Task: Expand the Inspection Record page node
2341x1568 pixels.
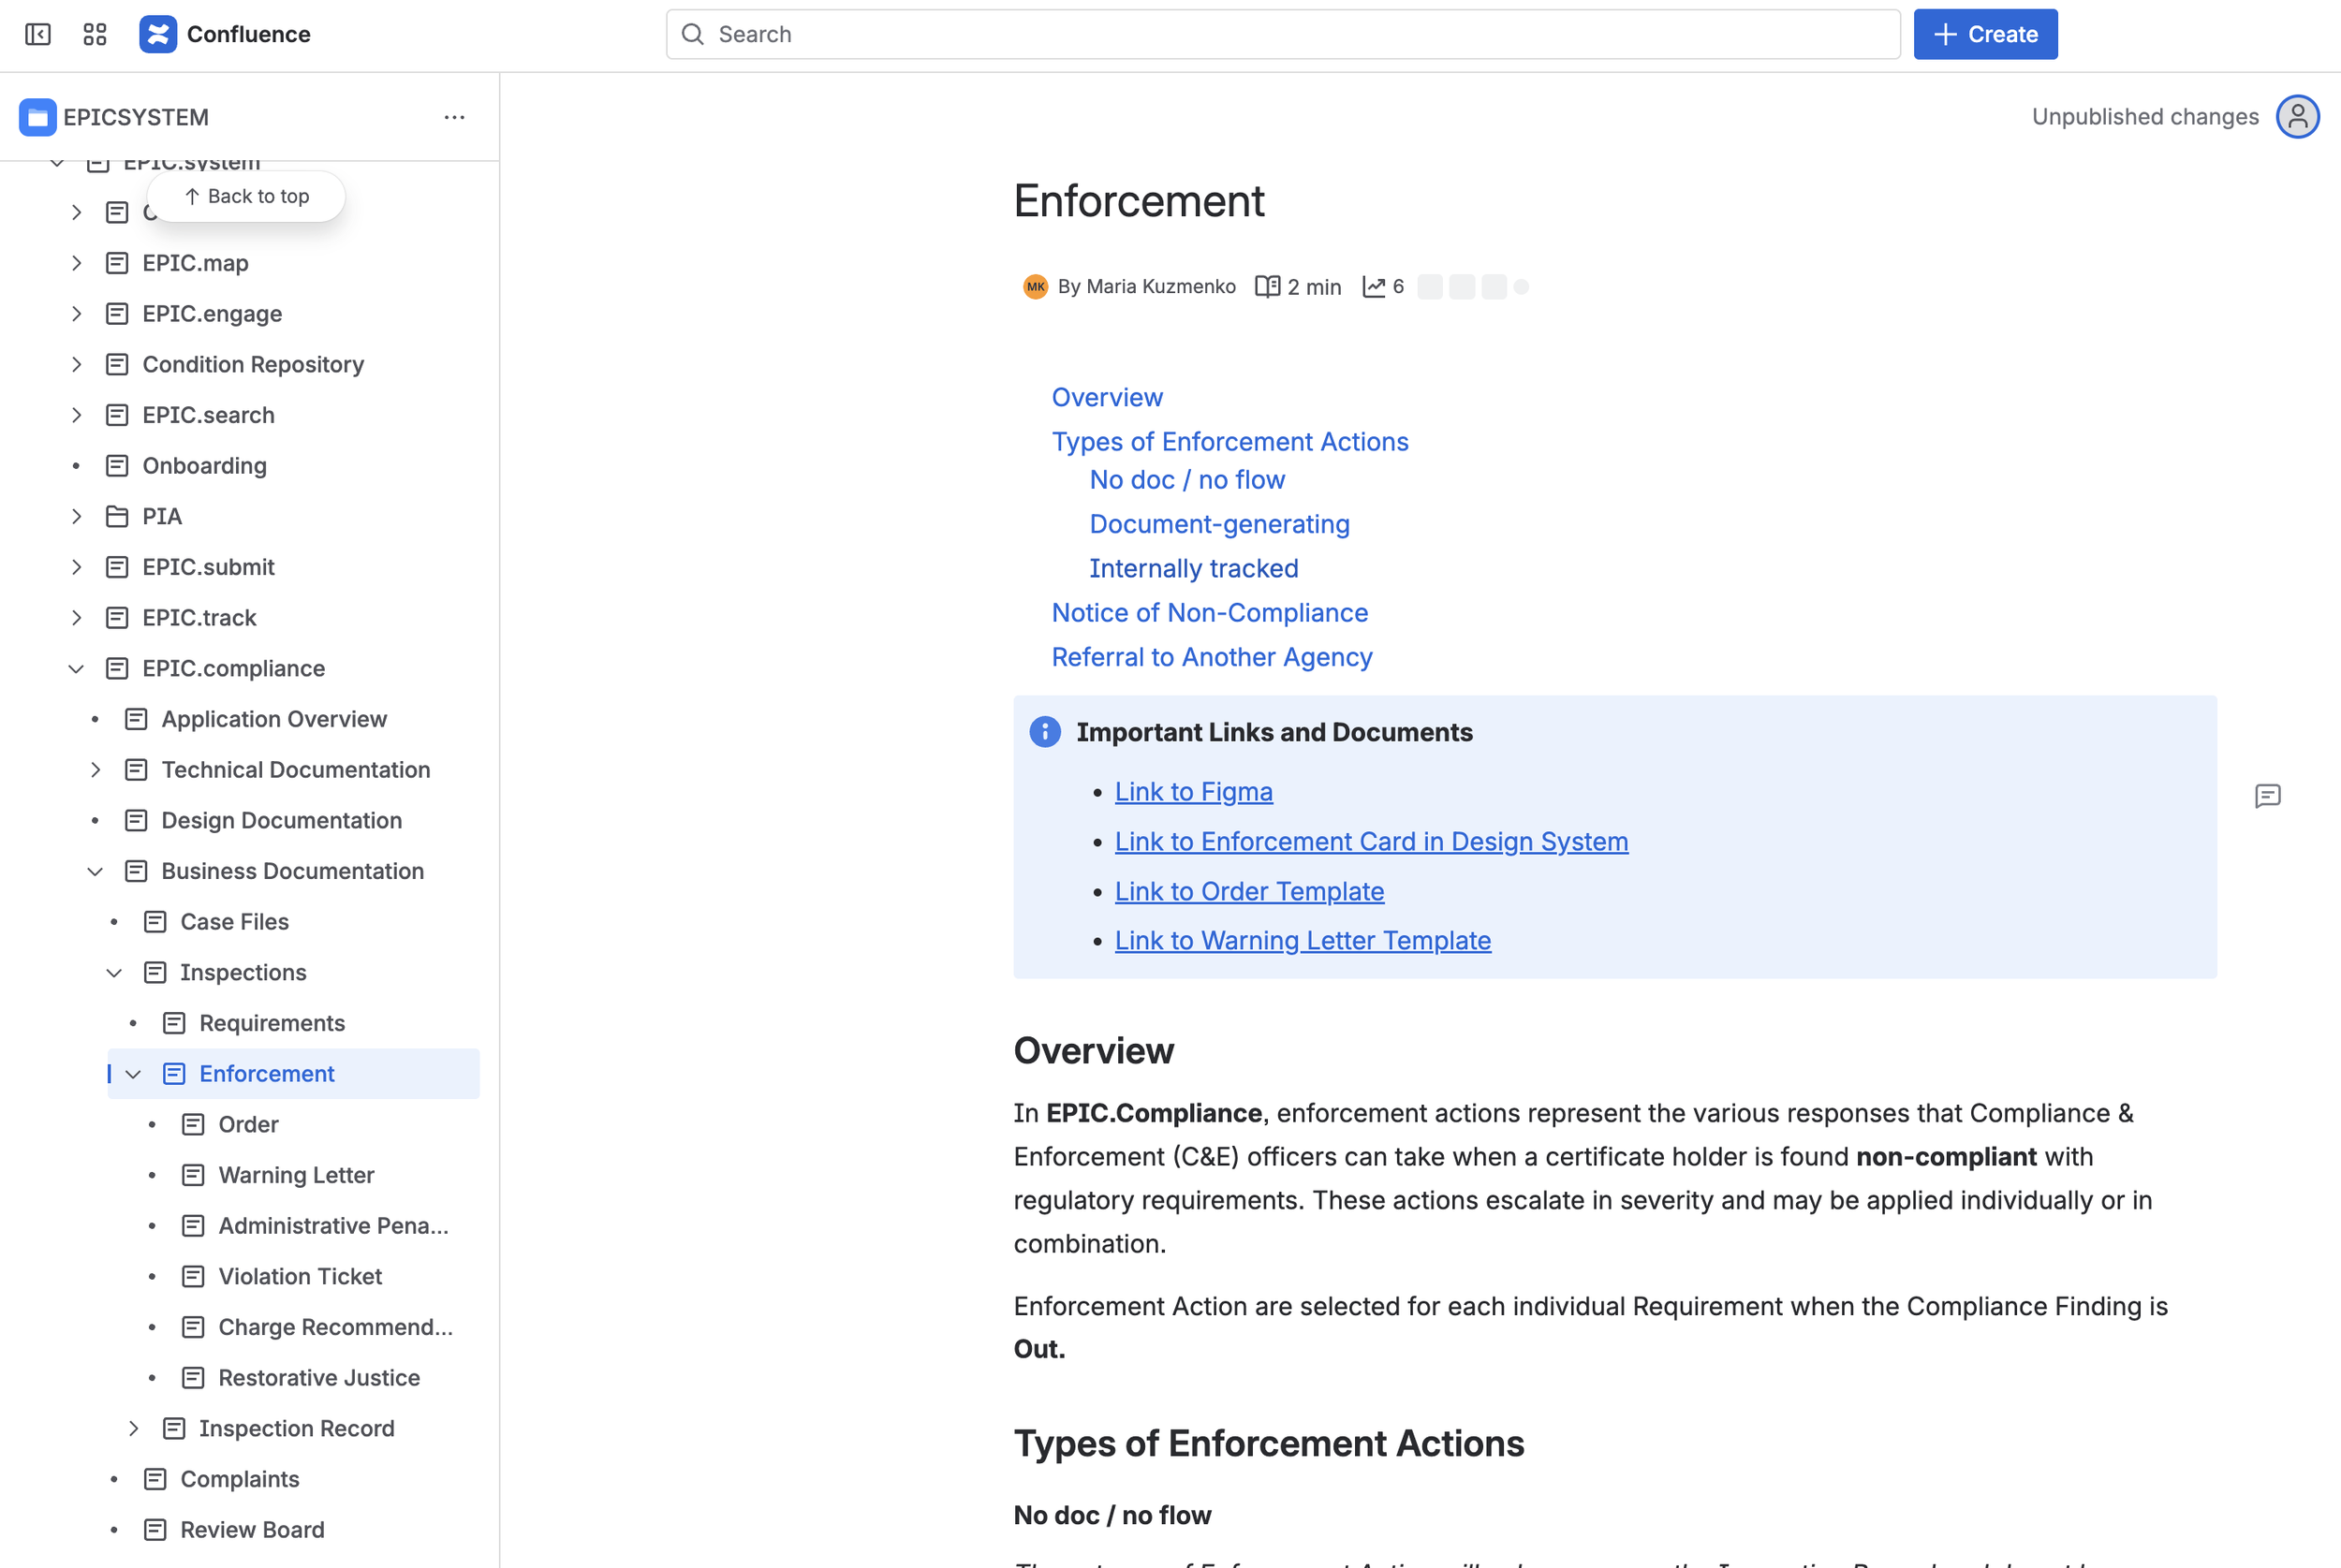Action: [133, 1428]
